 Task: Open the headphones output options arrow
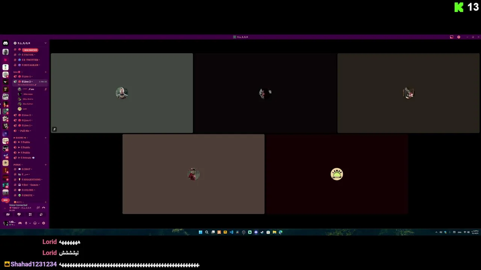coord(38,223)
